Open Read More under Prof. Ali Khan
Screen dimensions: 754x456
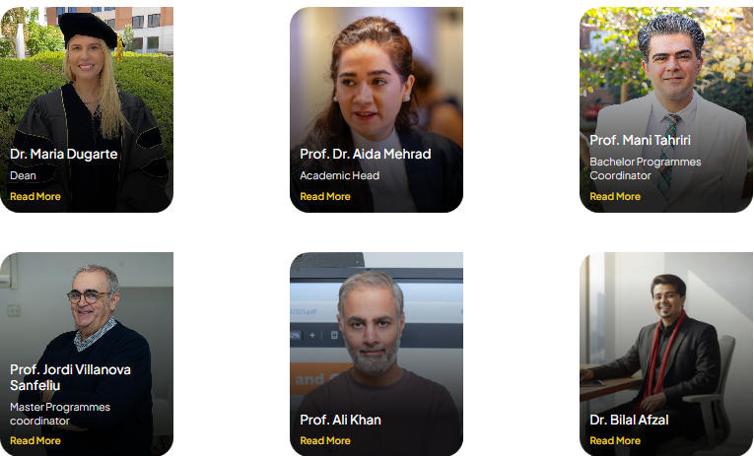pyautogui.click(x=325, y=440)
